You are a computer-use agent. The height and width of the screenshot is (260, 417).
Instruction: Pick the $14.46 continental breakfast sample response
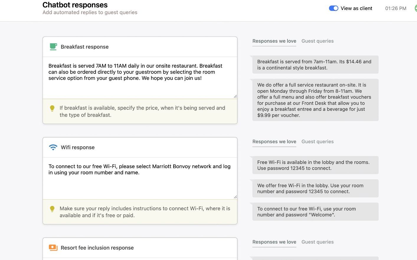[315, 65]
